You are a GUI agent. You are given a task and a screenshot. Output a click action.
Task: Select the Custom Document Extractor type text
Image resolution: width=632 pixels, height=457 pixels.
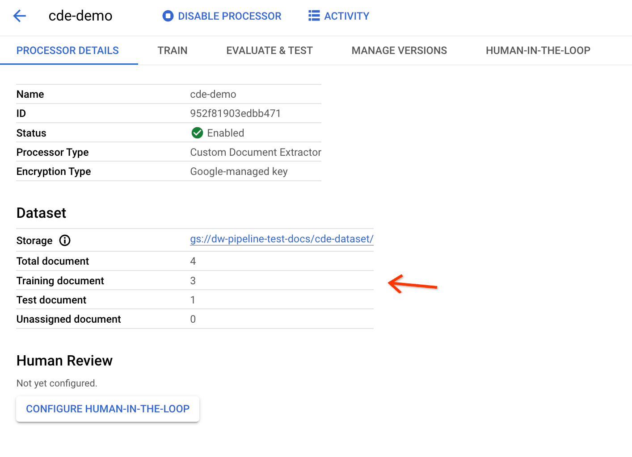256,152
